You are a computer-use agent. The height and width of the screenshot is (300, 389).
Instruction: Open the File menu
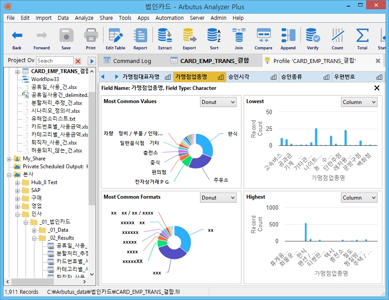[x=11, y=18]
